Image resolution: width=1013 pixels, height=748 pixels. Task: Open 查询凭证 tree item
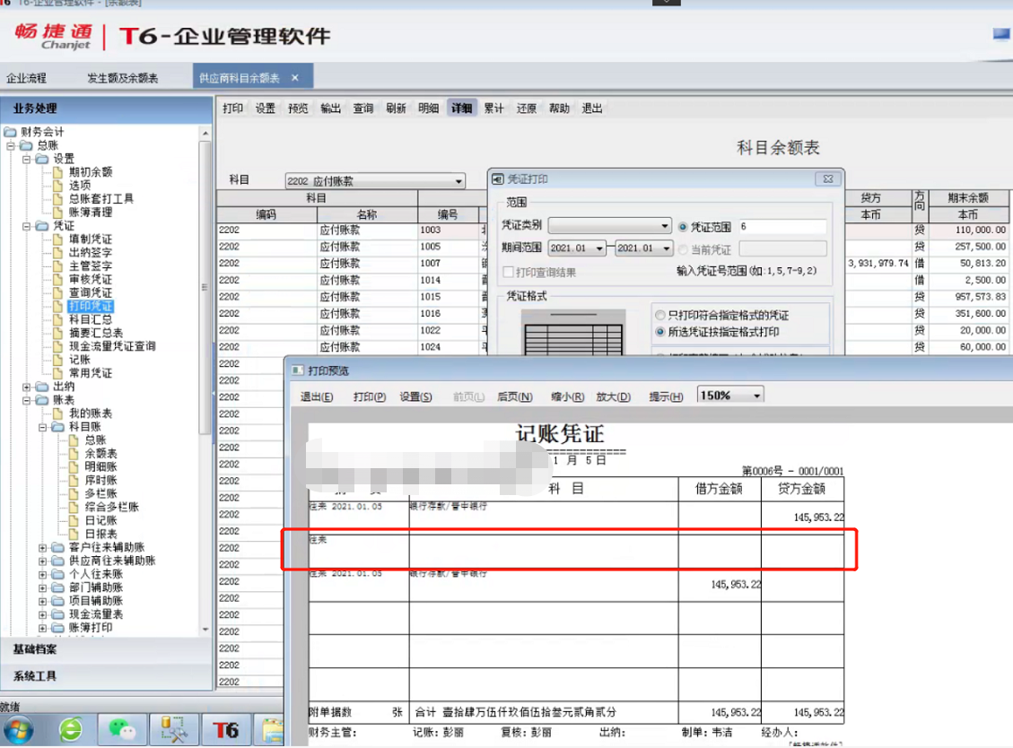(91, 292)
